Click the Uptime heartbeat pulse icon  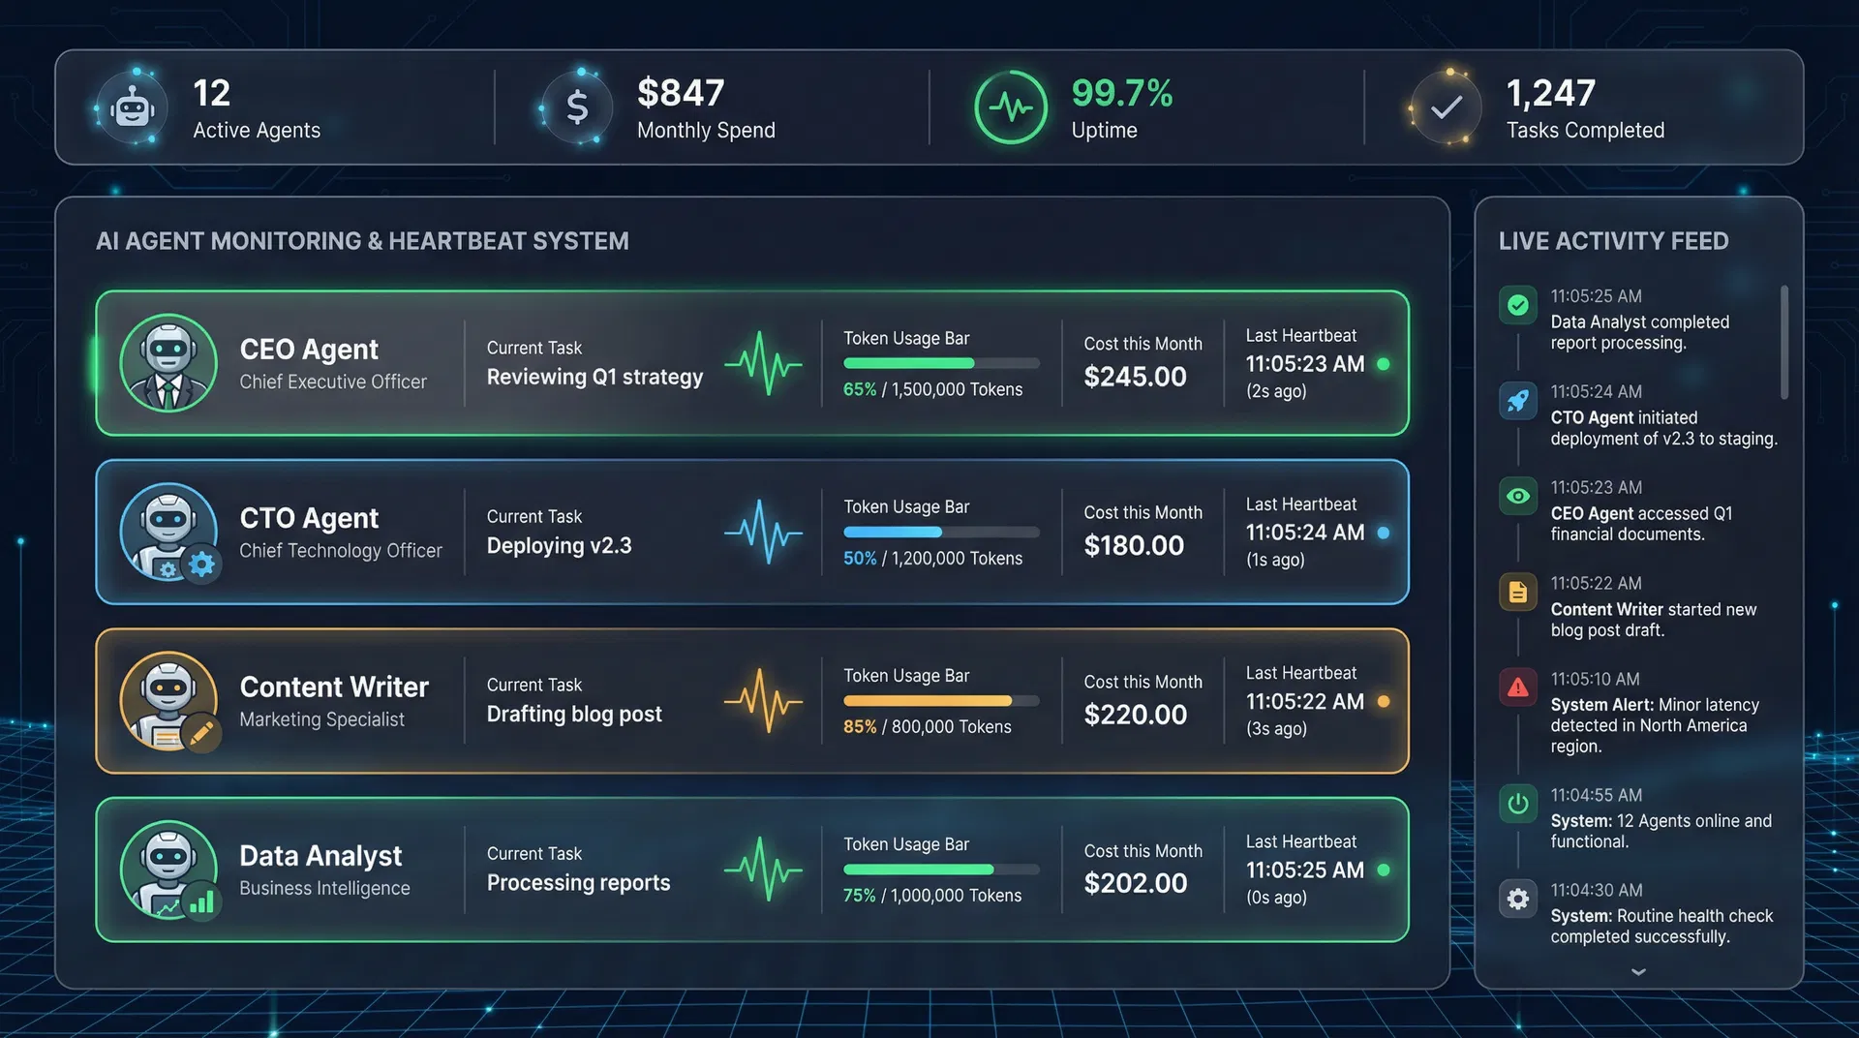point(1010,107)
